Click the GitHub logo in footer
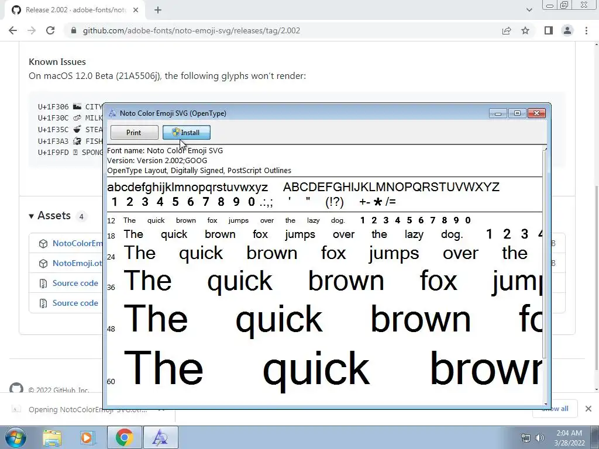 (x=16, y=388)
